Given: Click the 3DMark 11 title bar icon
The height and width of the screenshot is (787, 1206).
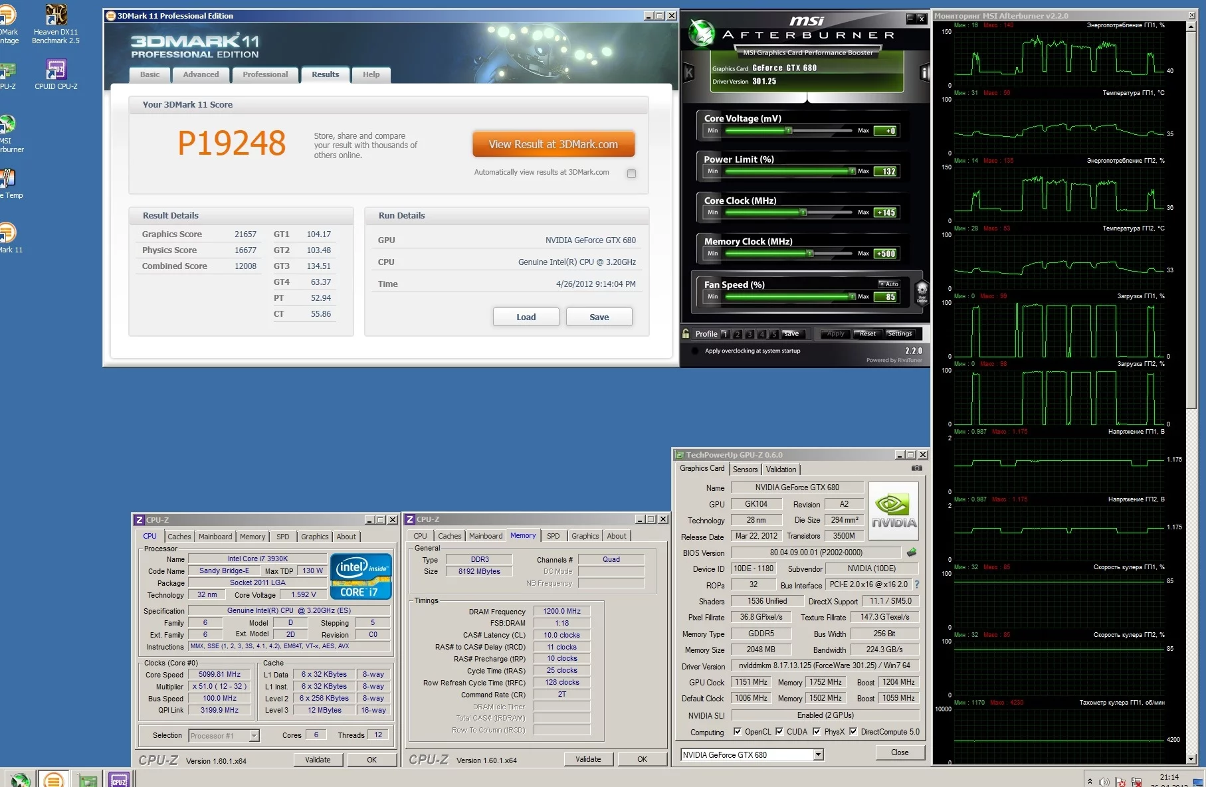Looking at the screenshot, I should click(111, 16).
